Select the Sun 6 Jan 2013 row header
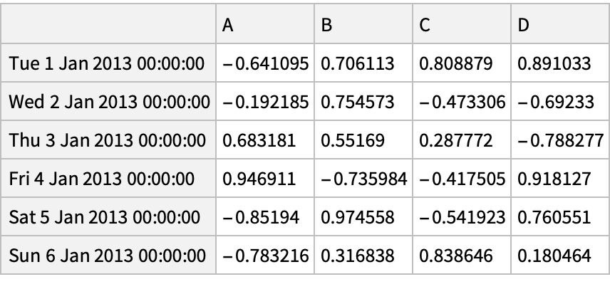Viewport: 610px width, 299px height. 108,254
